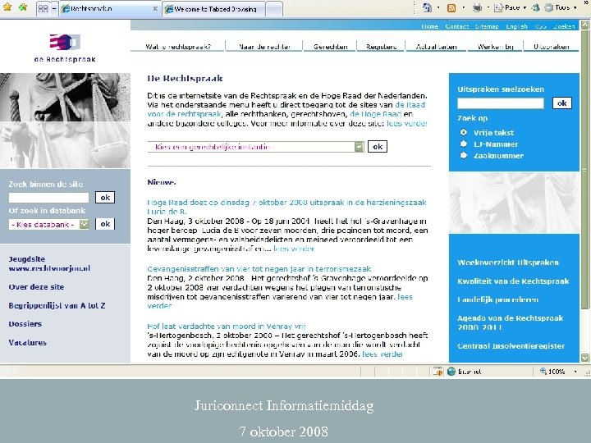
Task: Open the Vacatures link
Action: click(x=28, y=343)
